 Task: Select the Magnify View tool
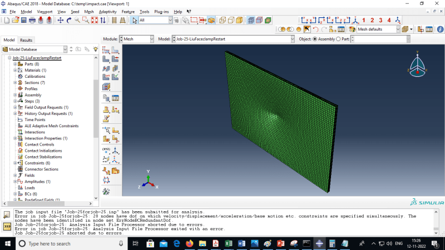pyautogui.click(x=77, y=20)
